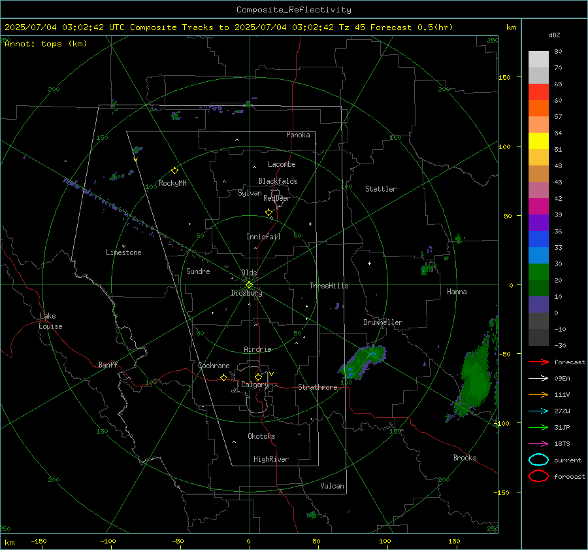Click the red forecast arrow in the legend
588x550 pixels.
coord(538,362)
